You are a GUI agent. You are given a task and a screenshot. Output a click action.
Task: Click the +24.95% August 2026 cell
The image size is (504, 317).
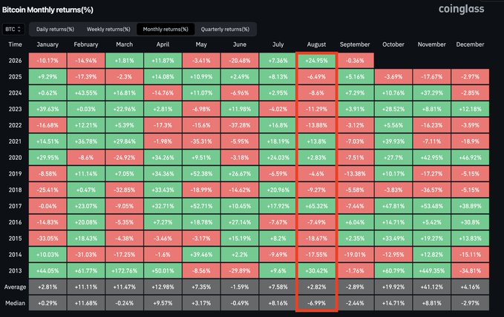pos(316,61)
